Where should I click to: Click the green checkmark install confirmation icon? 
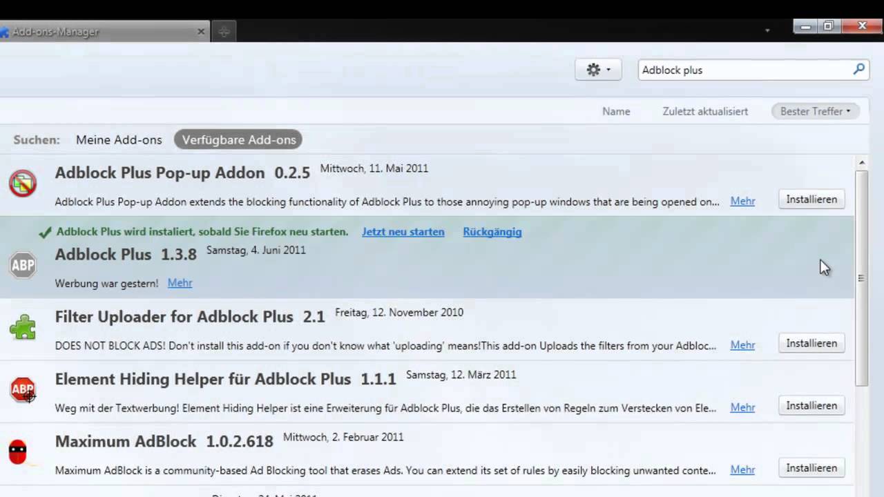(45, 233)
